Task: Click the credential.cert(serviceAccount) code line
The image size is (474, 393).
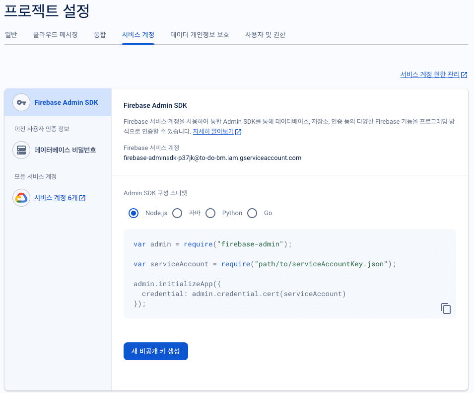Action: (244, 294)
